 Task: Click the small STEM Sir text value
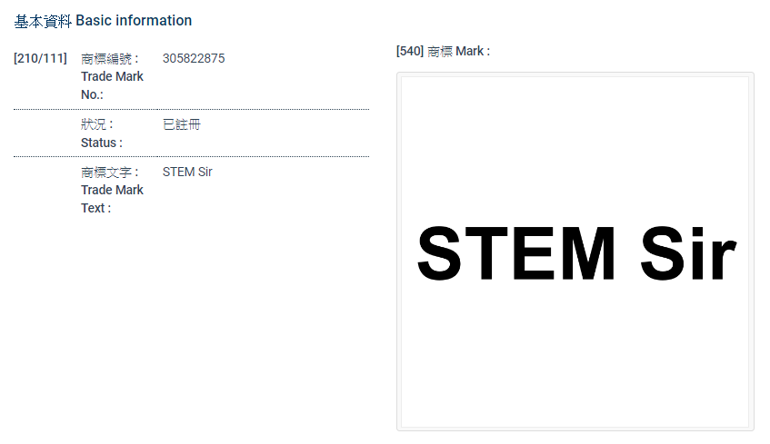187,172
